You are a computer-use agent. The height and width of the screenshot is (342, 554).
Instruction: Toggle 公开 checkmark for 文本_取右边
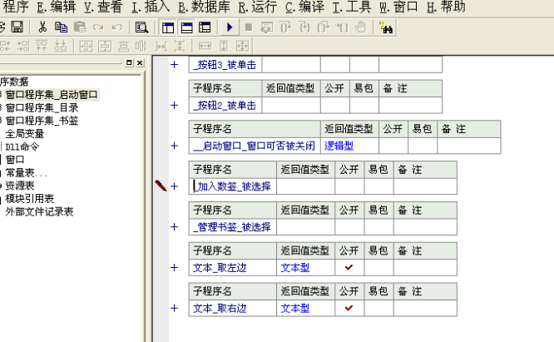point(349,308)
